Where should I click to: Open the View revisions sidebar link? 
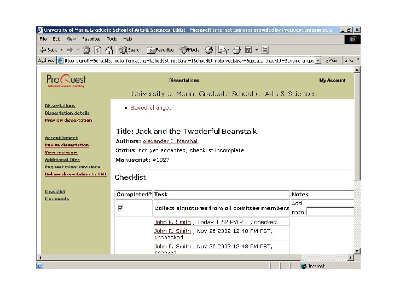tap(61, 152)
